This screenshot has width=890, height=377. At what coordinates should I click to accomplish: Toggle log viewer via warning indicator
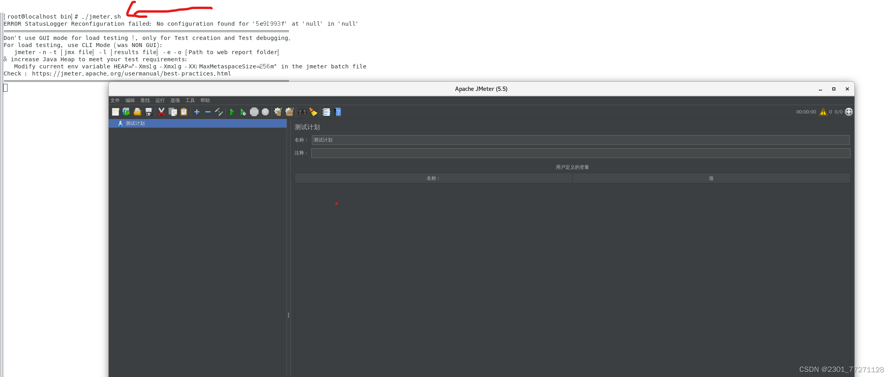point(824,112)
